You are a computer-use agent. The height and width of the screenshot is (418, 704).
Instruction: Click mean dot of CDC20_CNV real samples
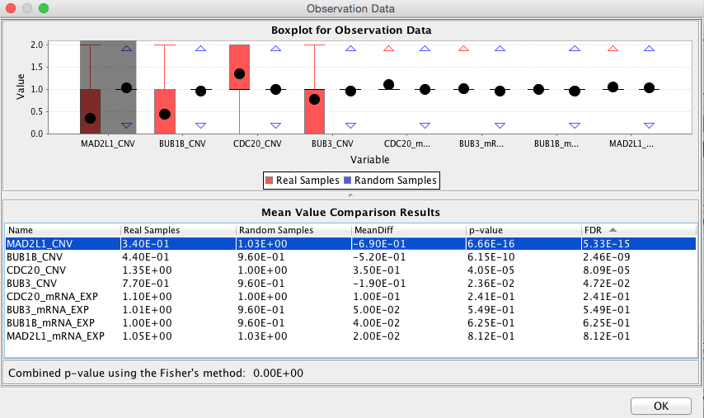coord(239,74)
